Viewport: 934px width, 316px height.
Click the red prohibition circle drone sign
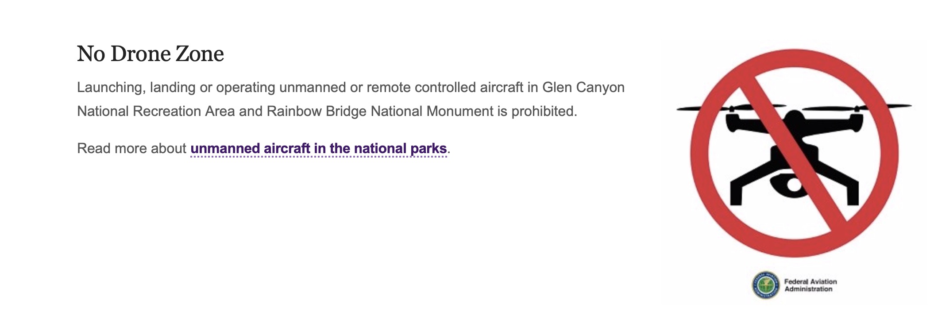point(794,153)
